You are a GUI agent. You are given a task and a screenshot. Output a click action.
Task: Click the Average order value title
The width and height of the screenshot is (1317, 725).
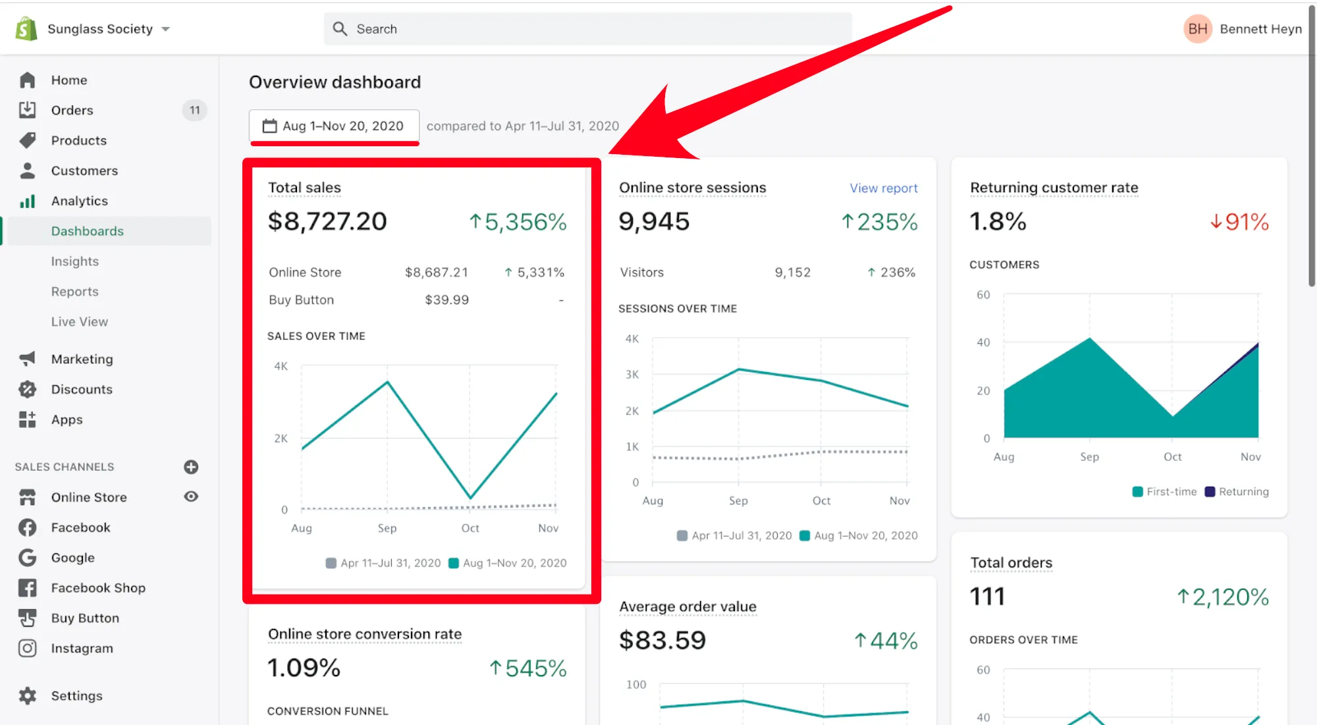[687, 606]
